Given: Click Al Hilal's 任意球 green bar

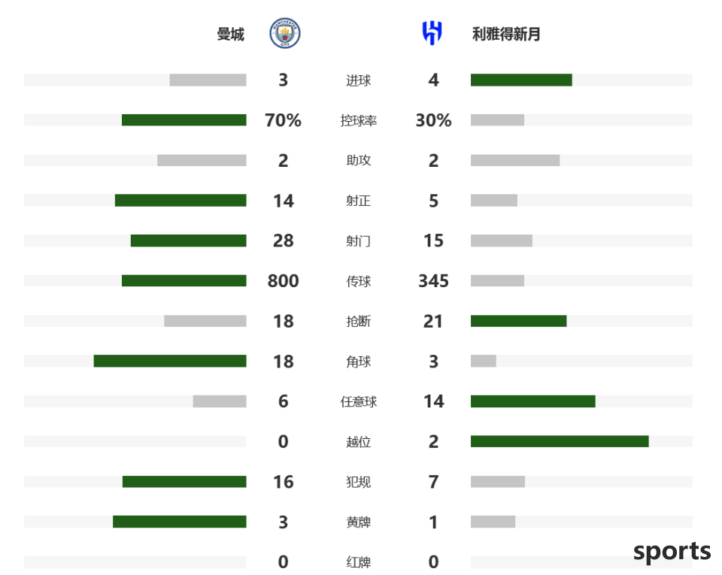Looking at the screenshot, I should [x=532, y=401].
